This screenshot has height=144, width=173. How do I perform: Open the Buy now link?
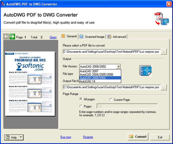coord(66,137)
